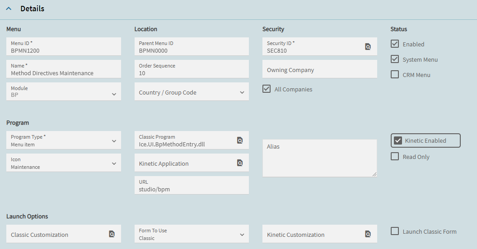Click inside the Alias text area
The width and height of the screenshot is (477, 249).
[x=320, y=158]
